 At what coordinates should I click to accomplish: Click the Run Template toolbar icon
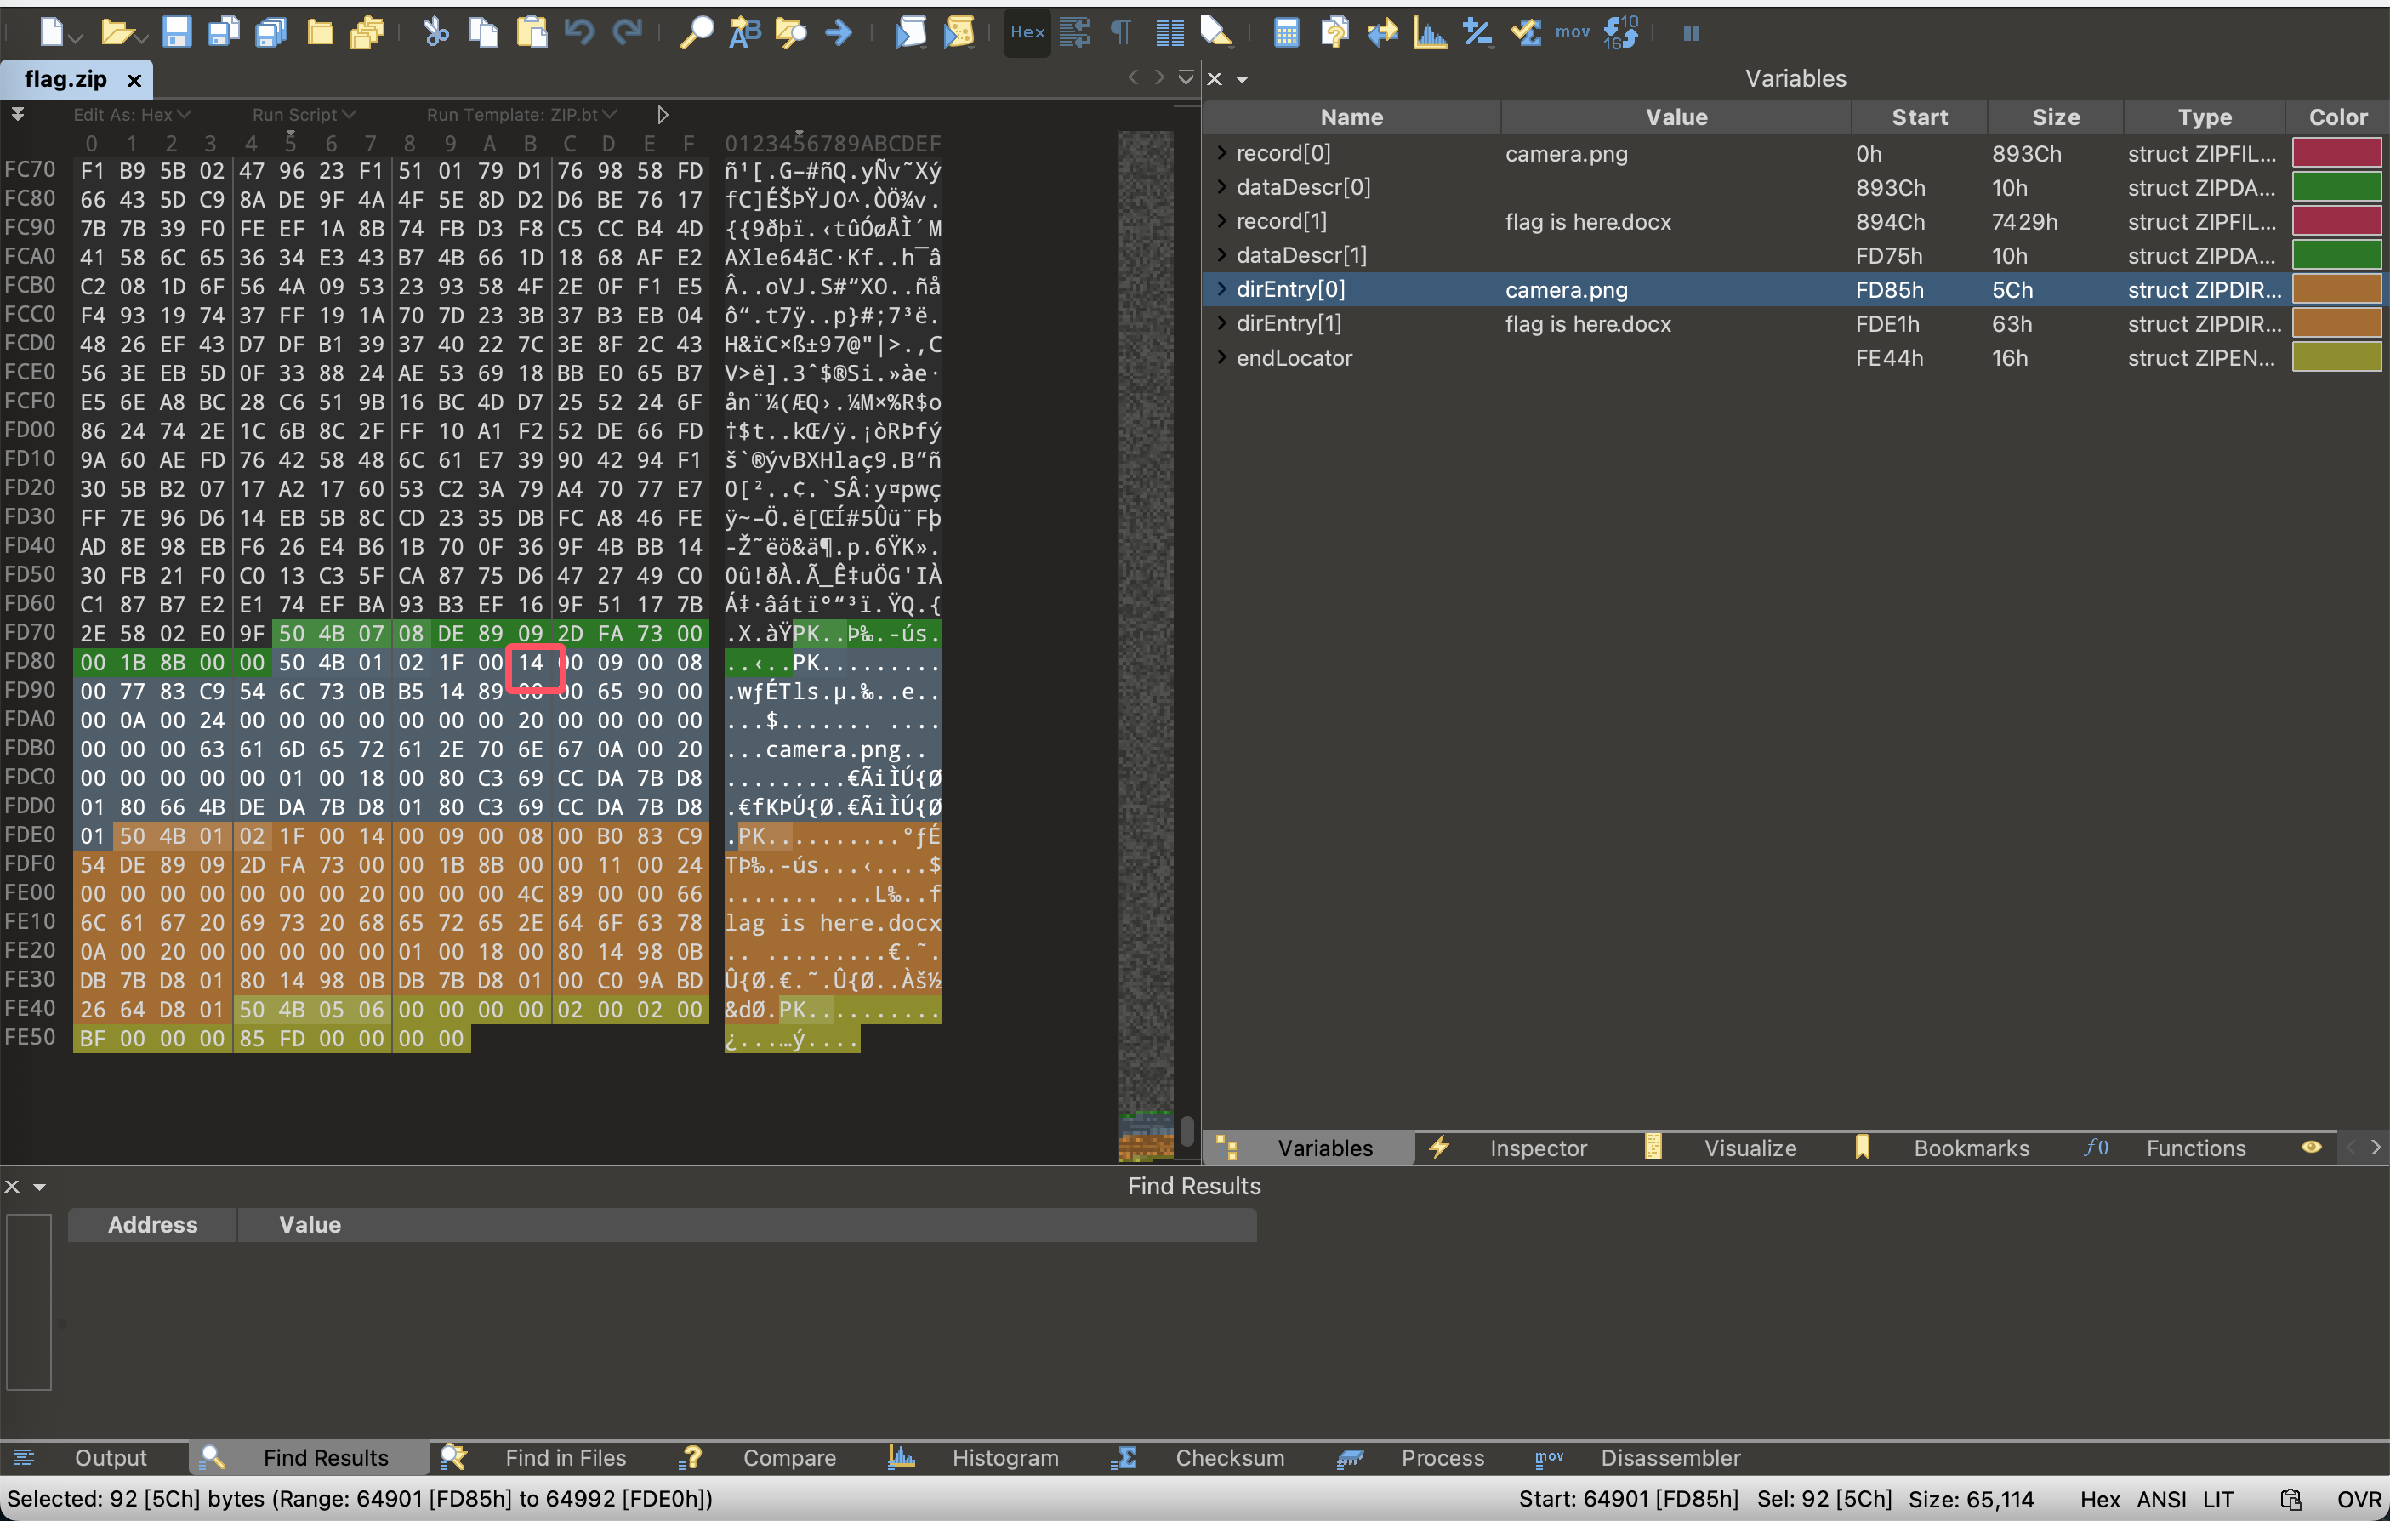coord(959,33)
